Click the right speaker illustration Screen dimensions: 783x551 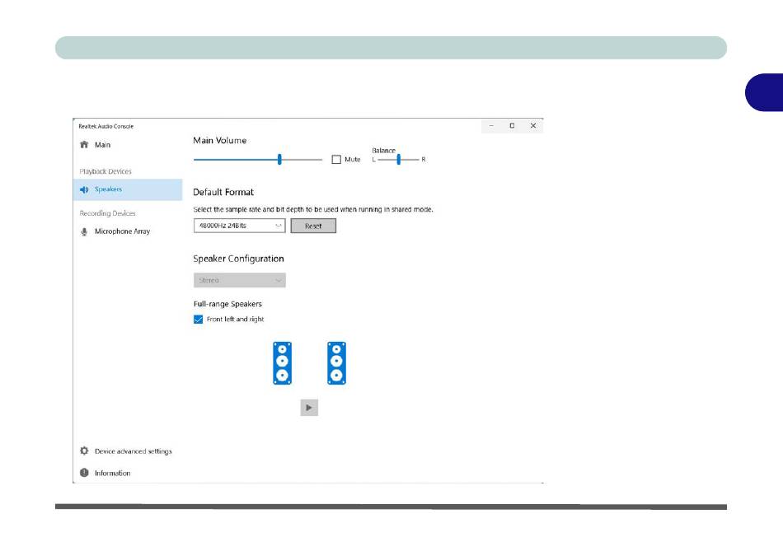pyautogui.click(x=336, y=363)
